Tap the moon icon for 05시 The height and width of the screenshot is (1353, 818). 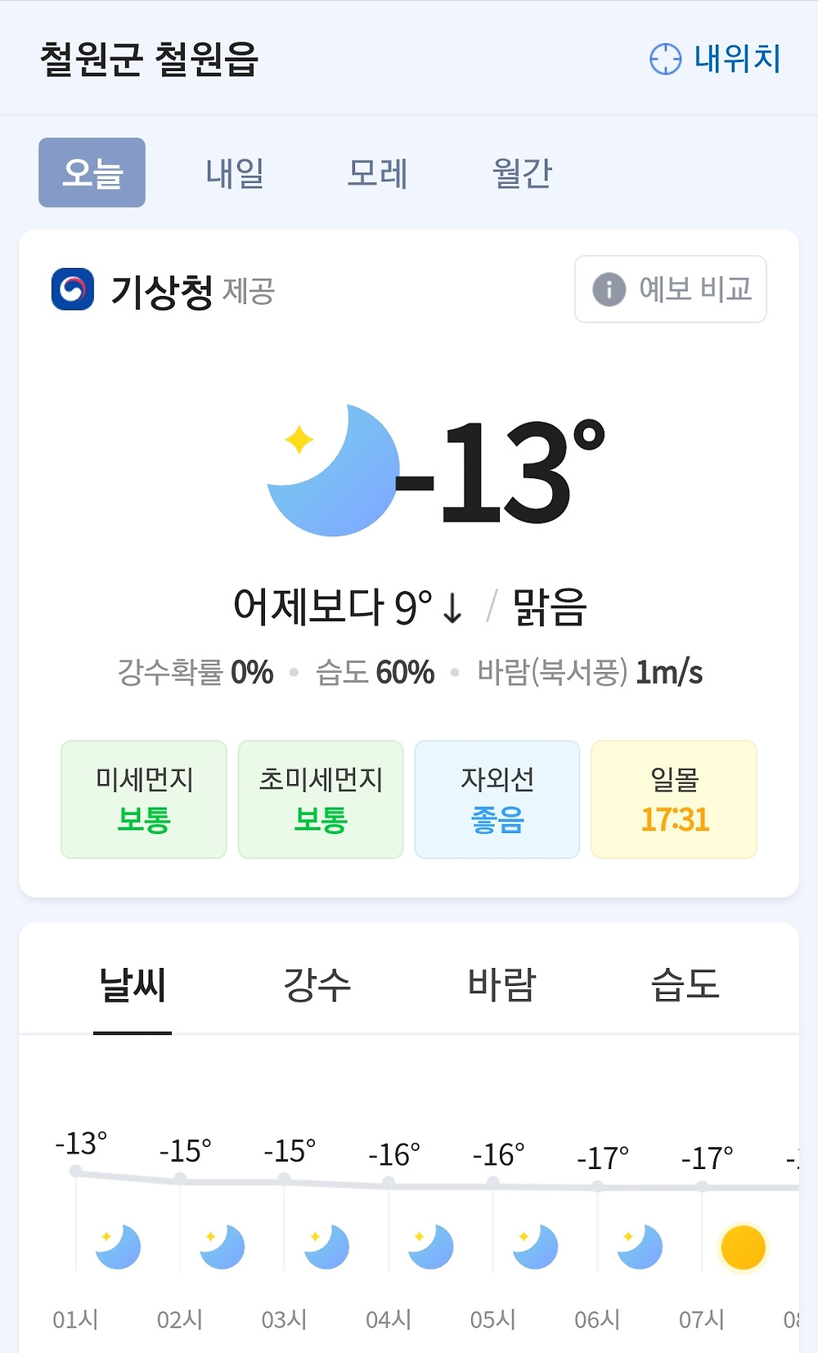(536, 1247)
